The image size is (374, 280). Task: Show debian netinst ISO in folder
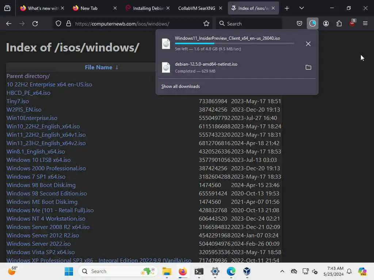(308, 67)
